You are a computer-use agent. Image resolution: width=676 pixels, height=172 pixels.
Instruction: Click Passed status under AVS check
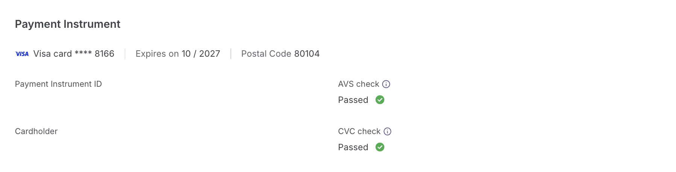(353, 100)
